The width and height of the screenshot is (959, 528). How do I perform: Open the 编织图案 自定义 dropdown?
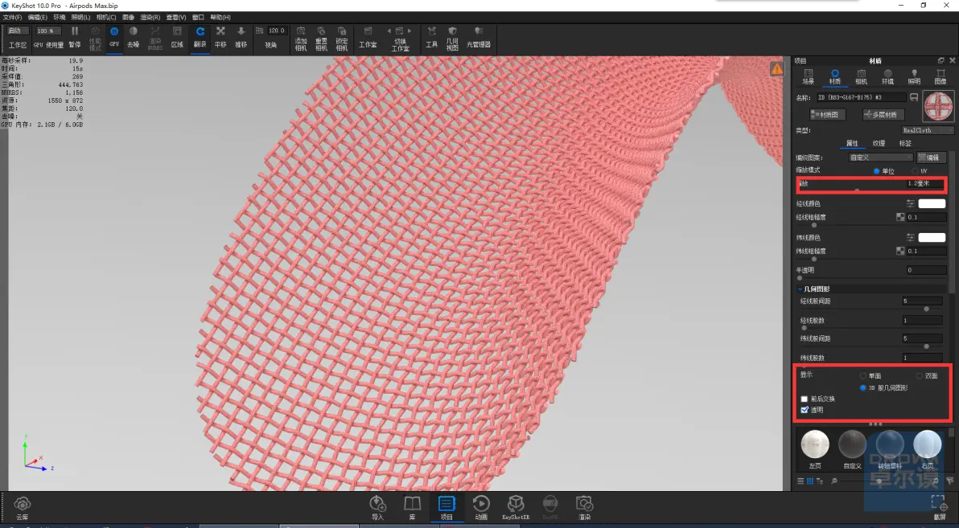881,158
